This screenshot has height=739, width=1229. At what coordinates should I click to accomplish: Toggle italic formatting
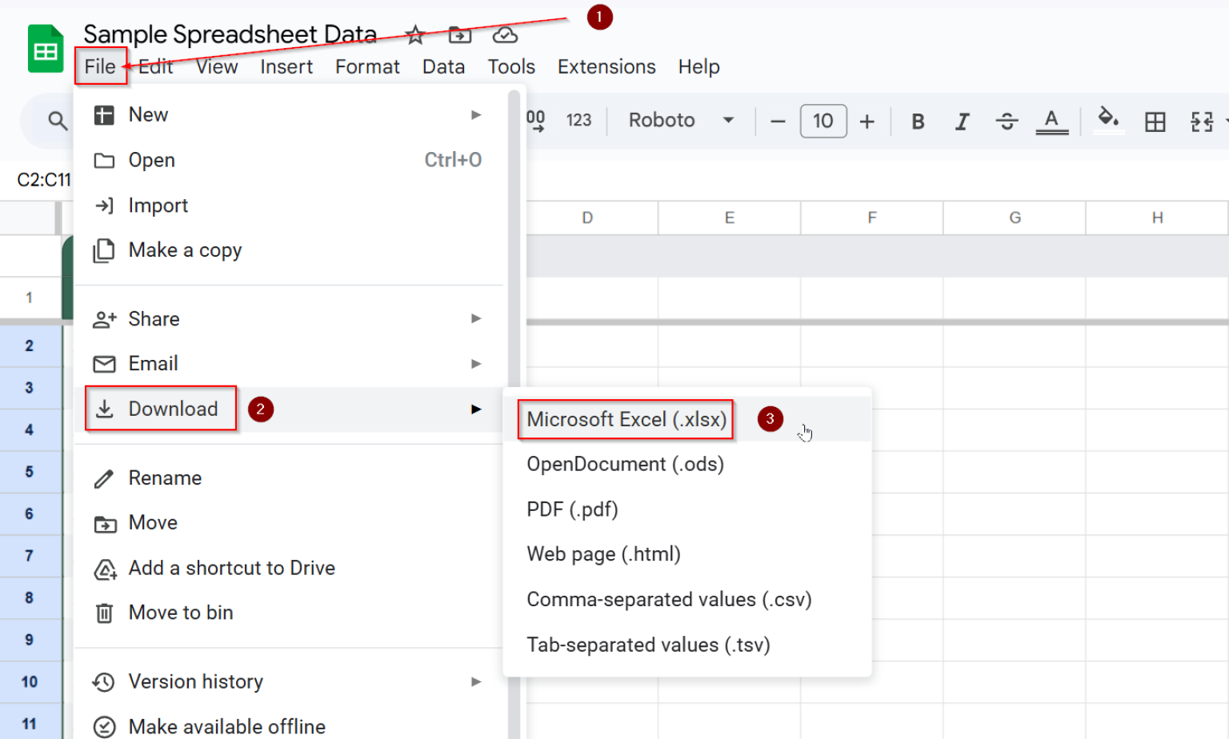[962, 121]
